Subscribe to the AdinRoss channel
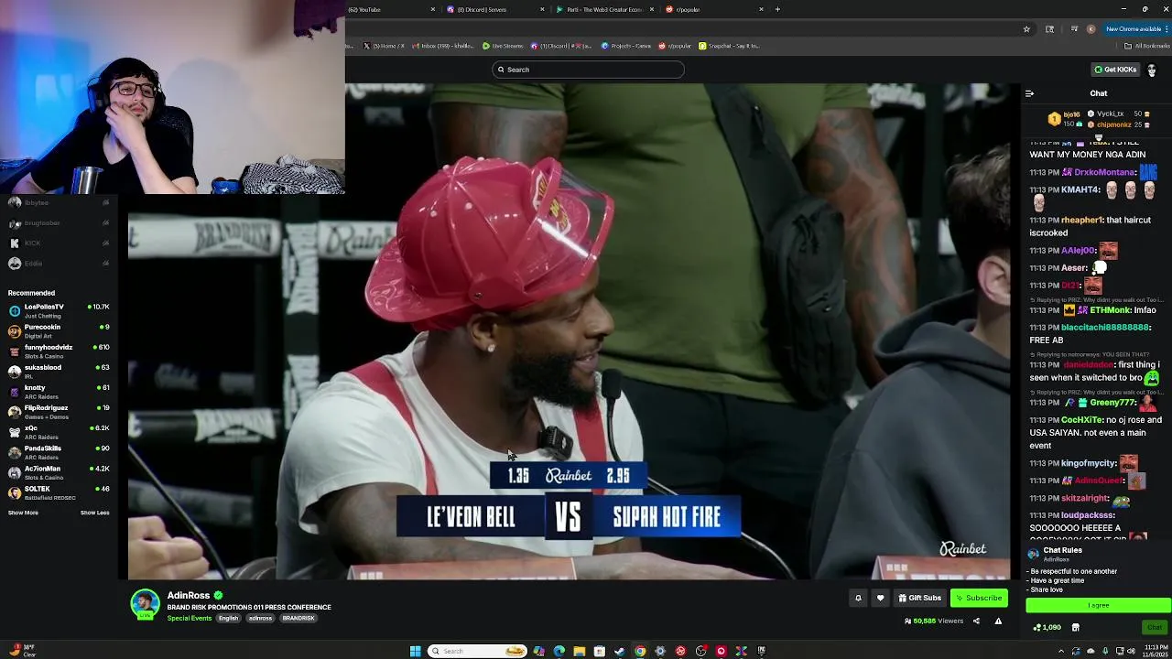1172x659 pixels. [979, 598]
